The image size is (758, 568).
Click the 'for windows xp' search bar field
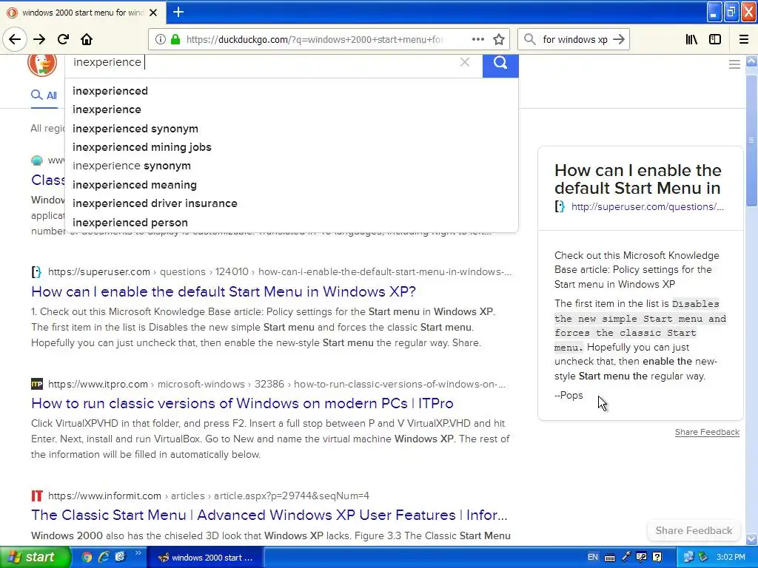coord(574,39)
